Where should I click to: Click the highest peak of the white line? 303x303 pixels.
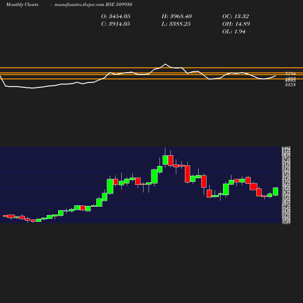point(165,64)
